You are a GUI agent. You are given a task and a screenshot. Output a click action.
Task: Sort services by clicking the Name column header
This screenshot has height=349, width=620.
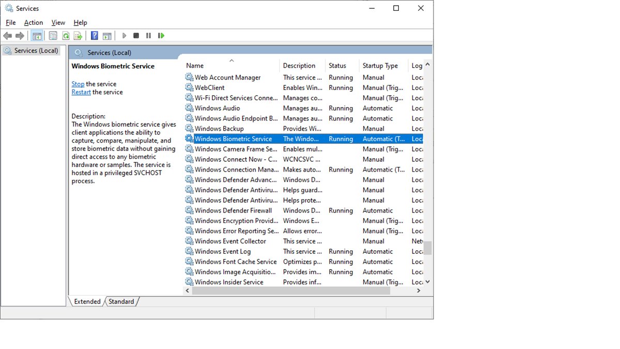[x=194, y=65]
